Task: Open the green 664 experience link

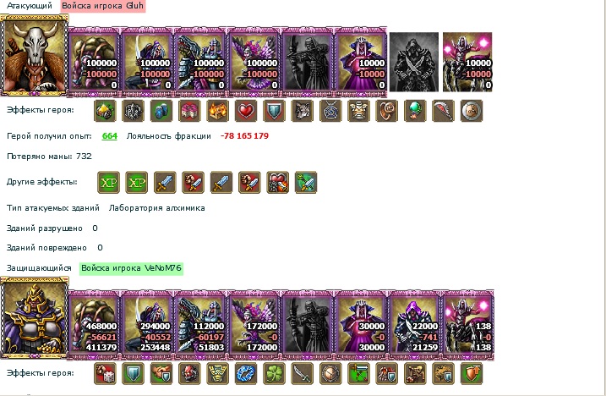Action: [x=110, y=136]
